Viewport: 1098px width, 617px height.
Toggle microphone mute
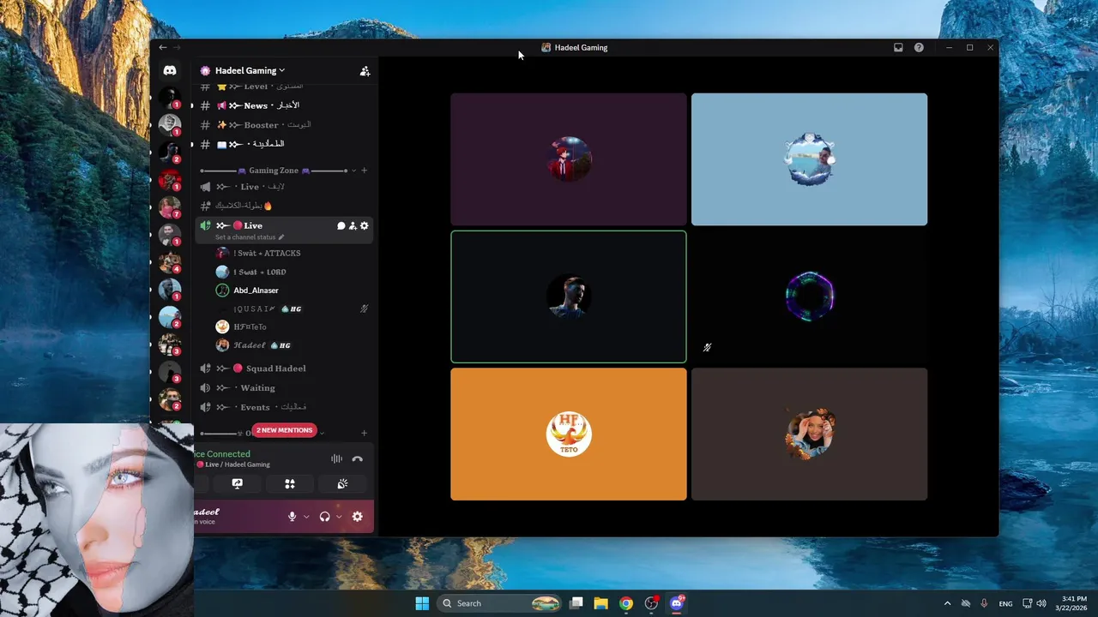(x=293, y=517)
